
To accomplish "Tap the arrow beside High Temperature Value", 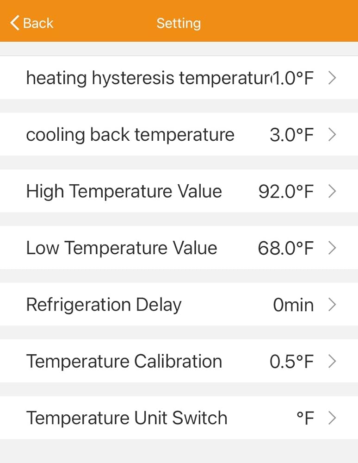I will click(x=332, y=191).
